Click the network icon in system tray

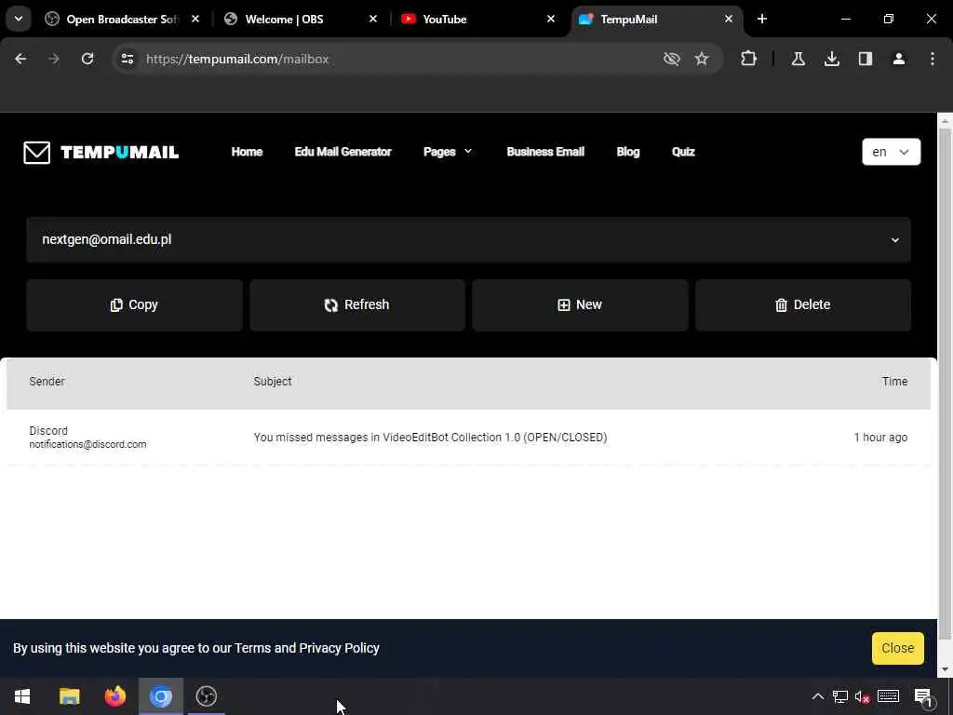(840, 696)
